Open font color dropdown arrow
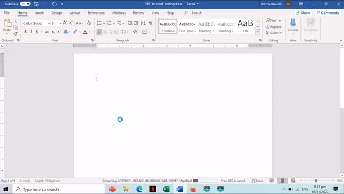Viewport: 344px width, 194px height. (x=90, y=32)
